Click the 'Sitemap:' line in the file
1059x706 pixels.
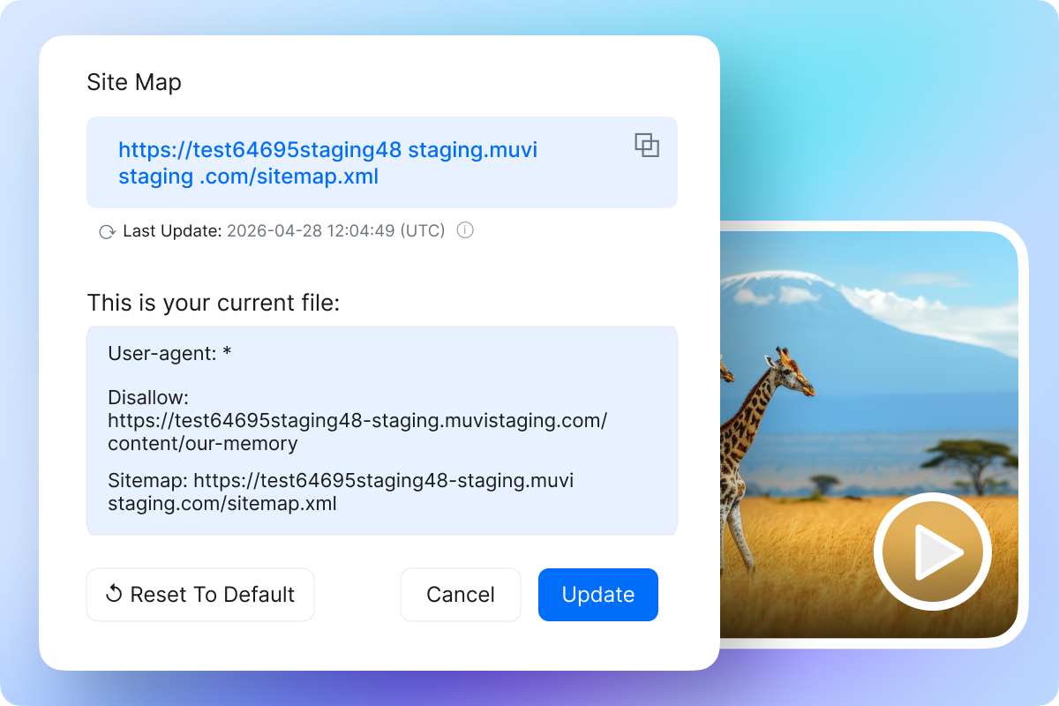tap(341, 492)
